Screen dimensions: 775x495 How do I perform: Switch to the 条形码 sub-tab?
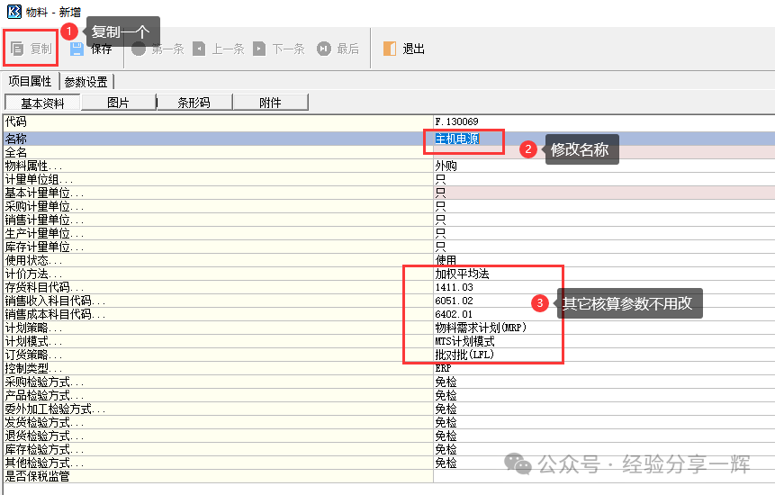pyautogui.click(x=194, y=103)
